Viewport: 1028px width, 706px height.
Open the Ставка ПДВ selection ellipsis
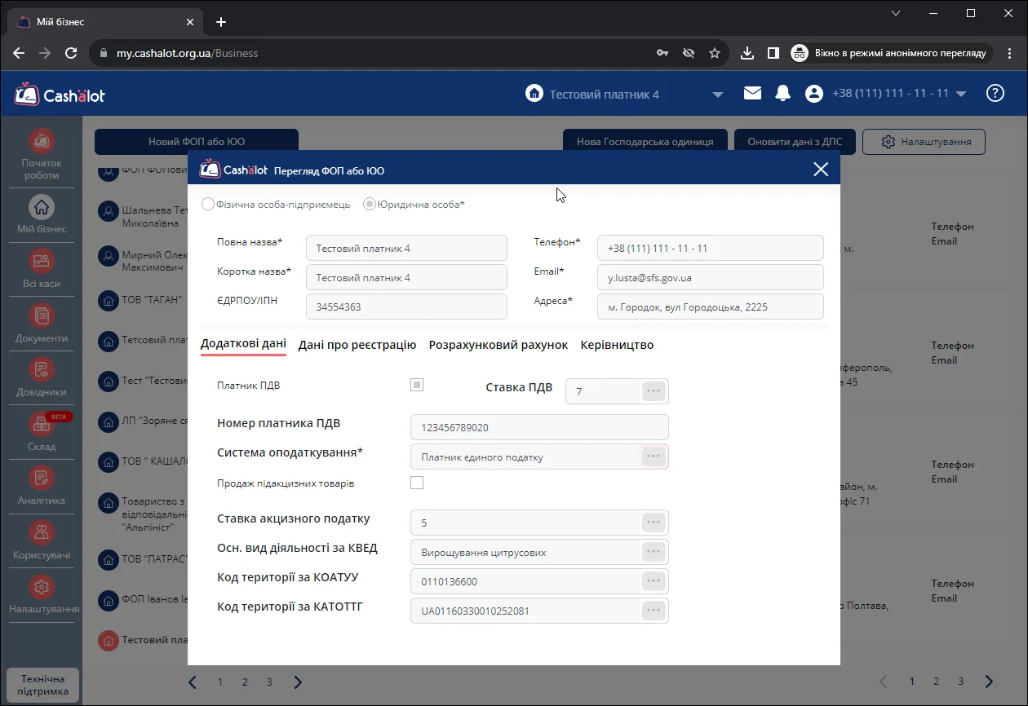654,391
